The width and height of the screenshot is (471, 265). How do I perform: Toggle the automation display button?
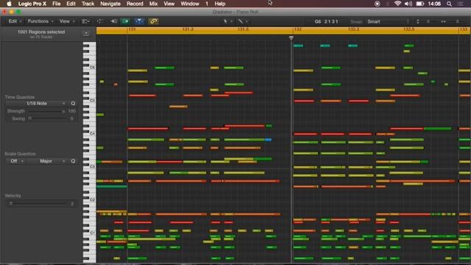[x=99, y=21]
